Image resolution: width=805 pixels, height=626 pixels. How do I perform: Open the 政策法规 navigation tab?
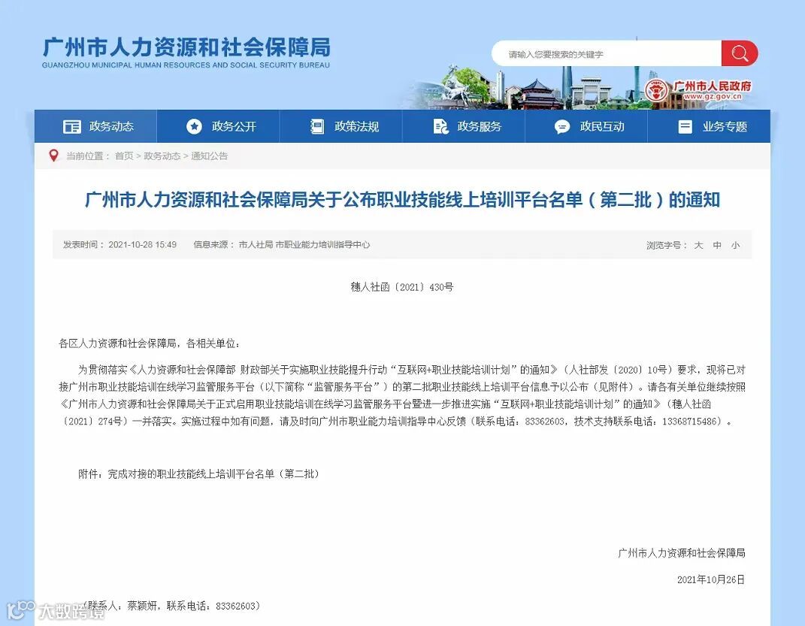tap(341, 126)
